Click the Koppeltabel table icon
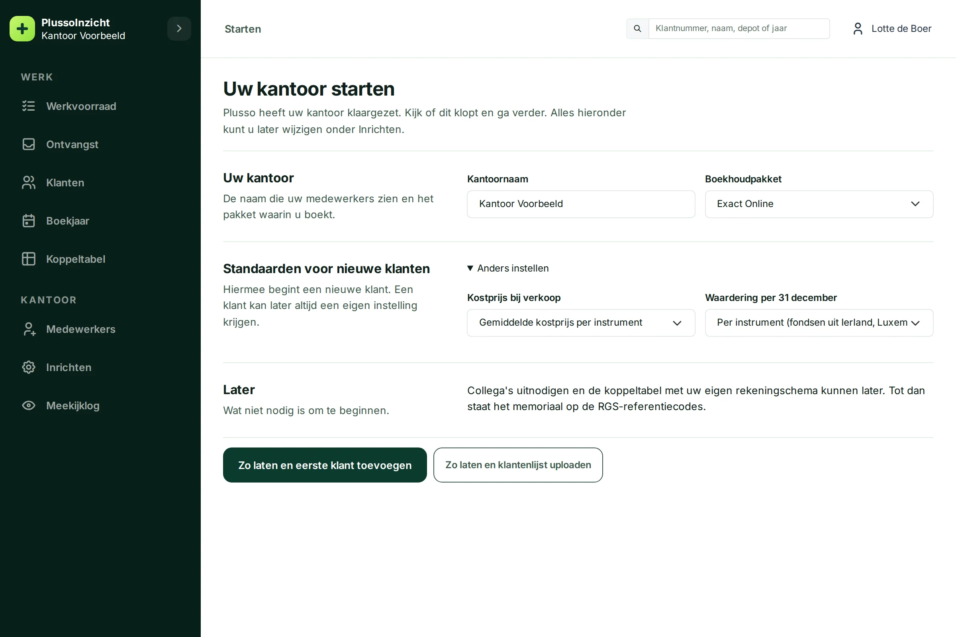956x637 pixels. tap(28, 259)
